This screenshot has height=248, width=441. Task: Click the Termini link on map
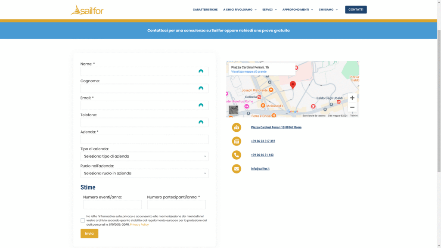point(354,115)
